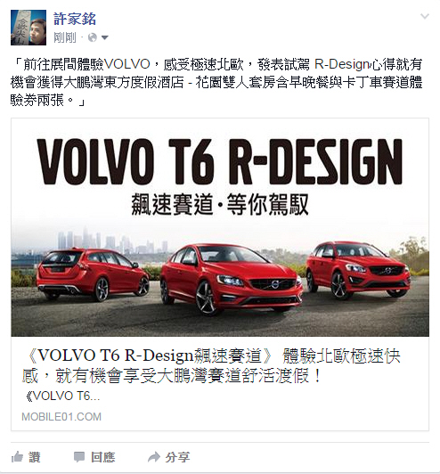Click the share arrow icon

click(x=153, y=457)
